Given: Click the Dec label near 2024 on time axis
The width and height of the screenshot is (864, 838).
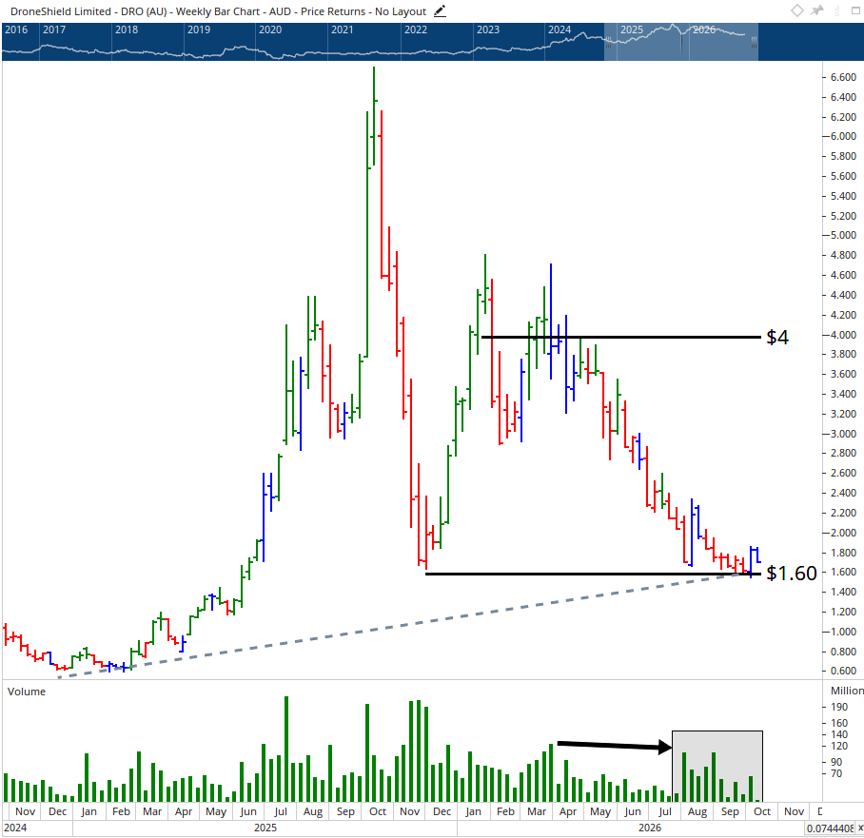Looking at the screenshot, I should (x=57, y=811).
